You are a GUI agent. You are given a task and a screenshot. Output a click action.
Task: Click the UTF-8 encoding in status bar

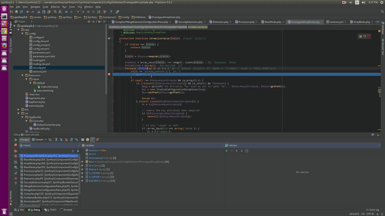(x=371, y=214)
